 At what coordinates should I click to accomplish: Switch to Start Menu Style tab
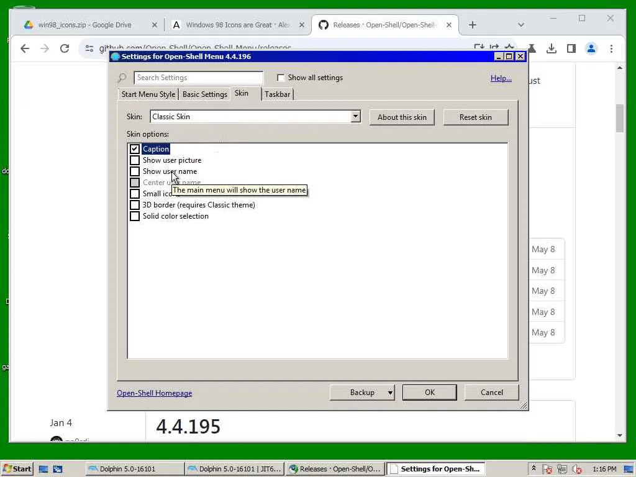click(148, 94)
